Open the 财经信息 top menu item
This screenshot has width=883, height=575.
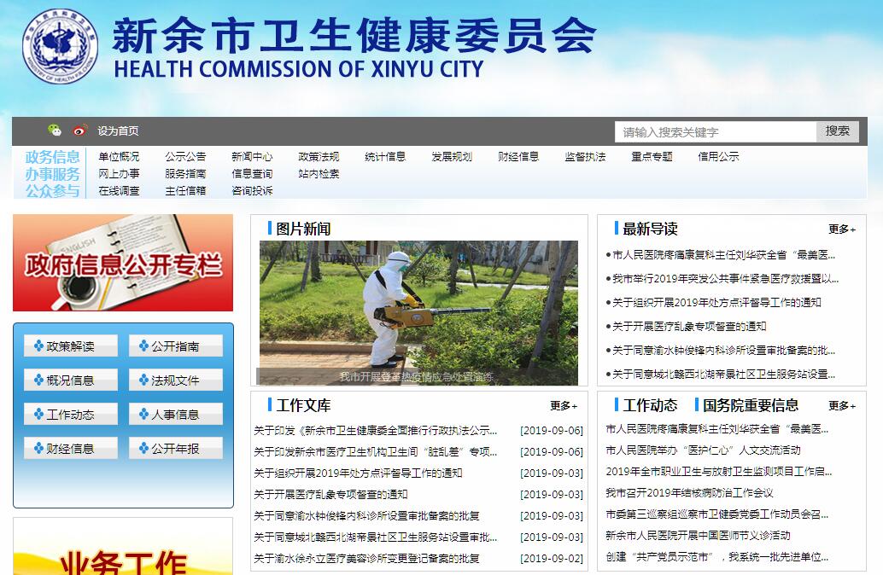pyautogui.click(x=518, y=156)
